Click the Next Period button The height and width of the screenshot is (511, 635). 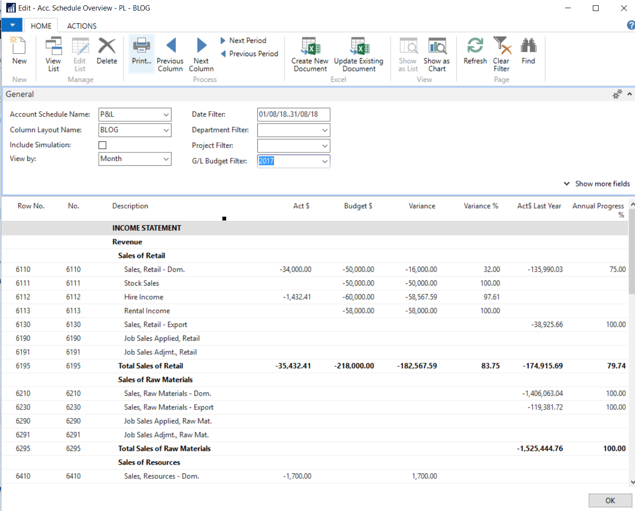(x=245, y=40)
